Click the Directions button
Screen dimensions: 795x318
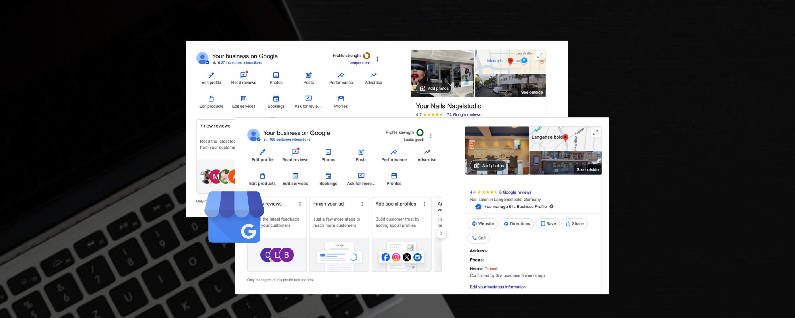[x=517, y=224]
